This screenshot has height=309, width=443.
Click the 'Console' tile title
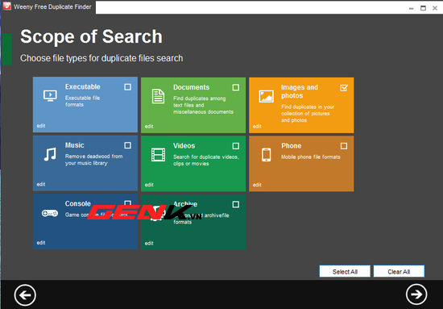[77, 203]
